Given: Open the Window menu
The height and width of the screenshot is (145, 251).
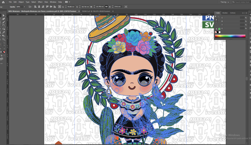Looking at the screenshot, I should pos(53,2).
